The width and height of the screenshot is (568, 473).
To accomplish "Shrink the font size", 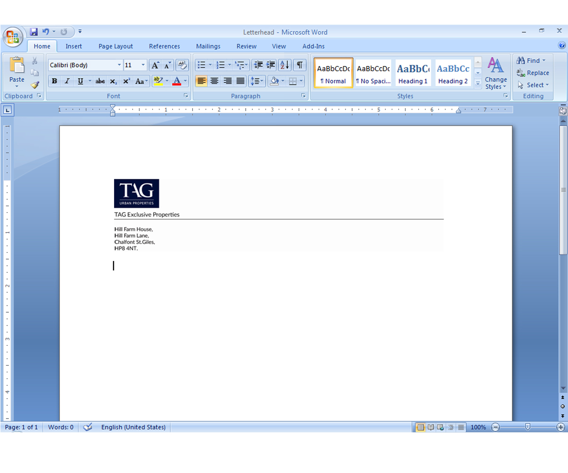I will click(168, 65).
